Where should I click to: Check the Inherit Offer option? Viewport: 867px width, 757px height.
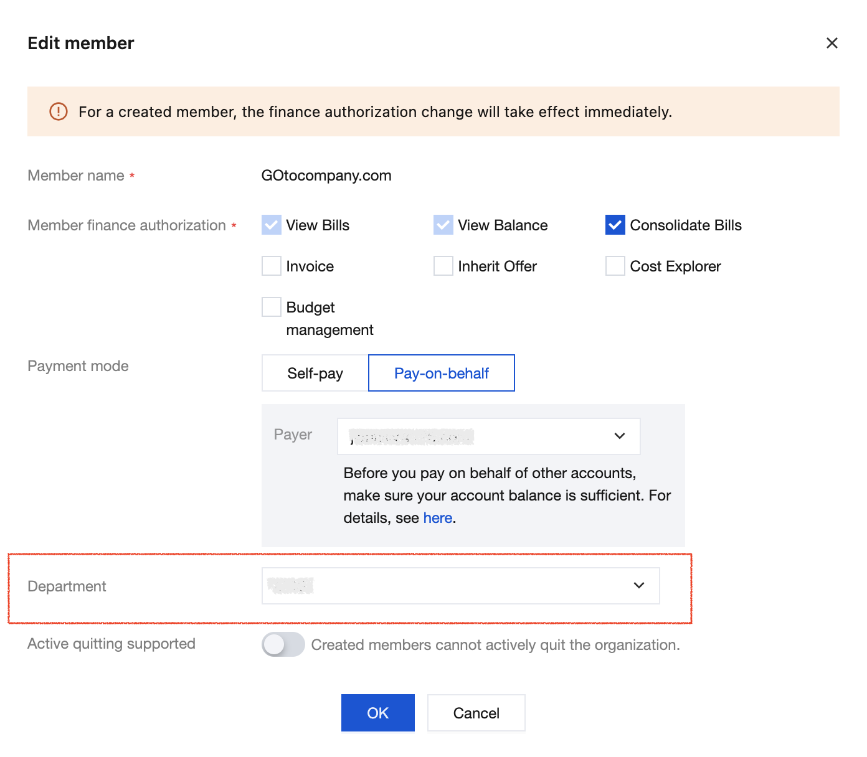pyautogui.click(x=443, y=266)
